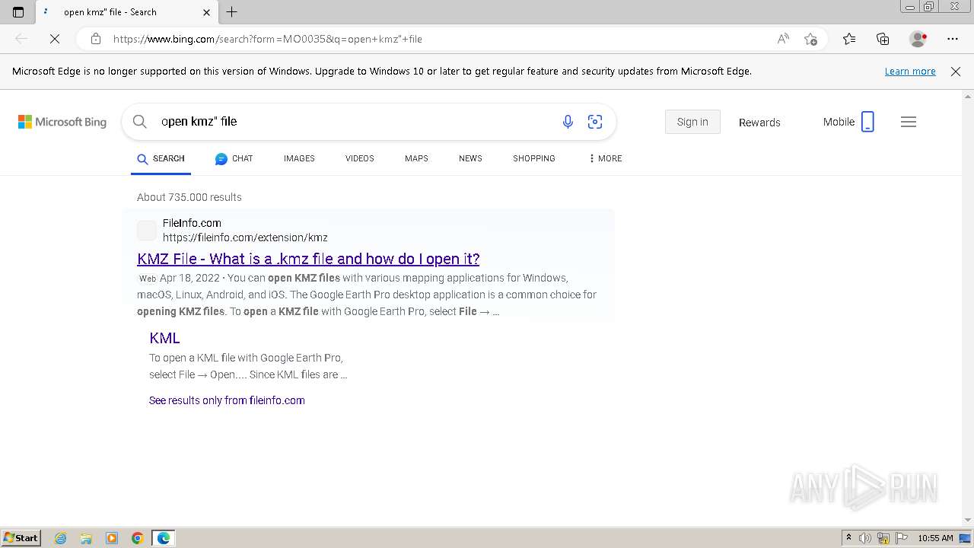See results only from fileinfo.com

point(227,400)
